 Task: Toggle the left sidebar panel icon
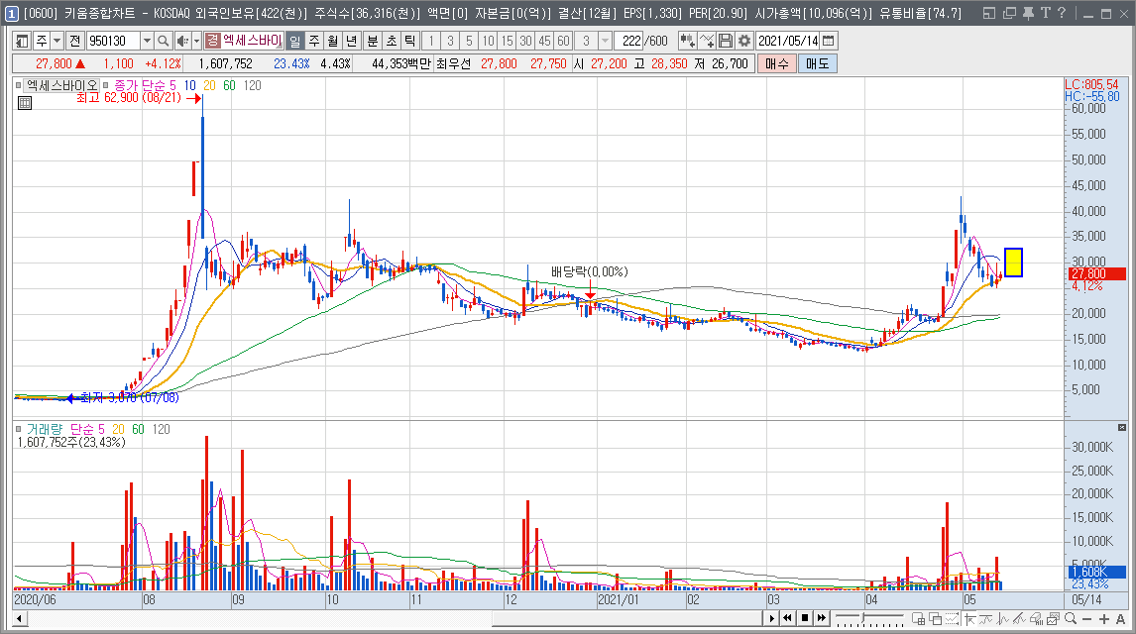coord(22,42)
